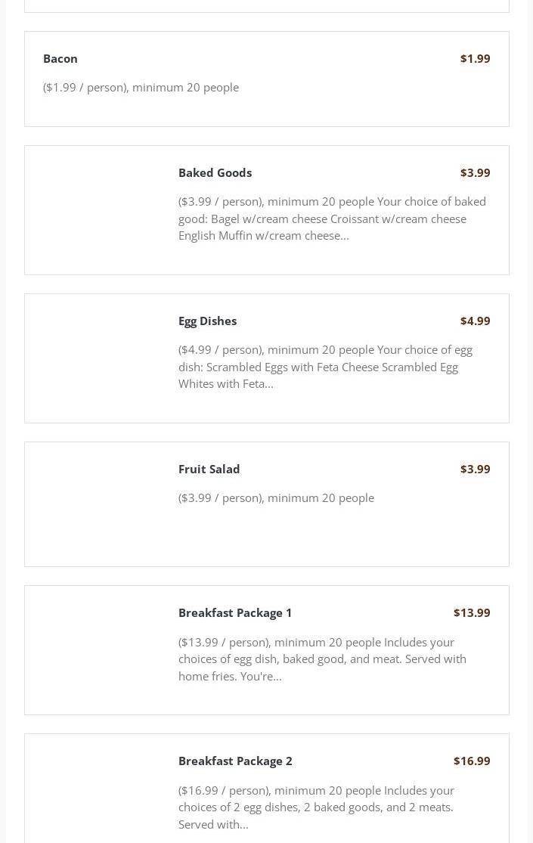Click the Fruit Salad description text
This screenshot has width=533, height=843.
pos(276,497)
